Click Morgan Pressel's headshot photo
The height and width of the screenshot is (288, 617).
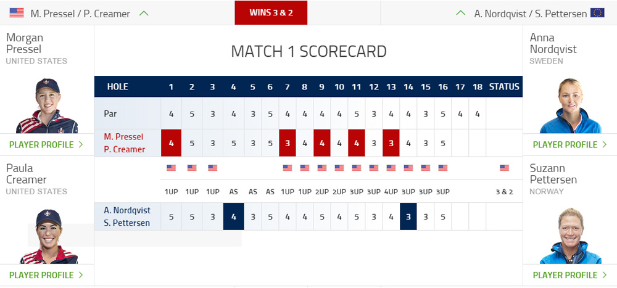click(47, 105)
